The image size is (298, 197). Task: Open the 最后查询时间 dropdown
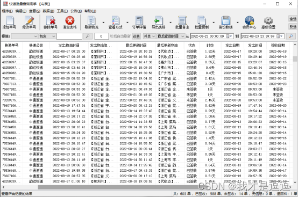pyautogui.click(x=171, y=36)
